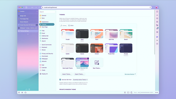Open the Wikipedia web panel icon
Screen dimensions: 176x99
pos(157,40)
